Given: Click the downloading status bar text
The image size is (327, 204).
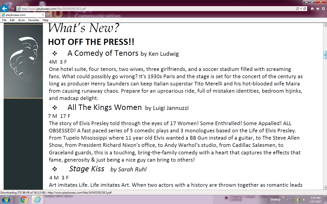Looking at the screenshot, I should (56, 193).
